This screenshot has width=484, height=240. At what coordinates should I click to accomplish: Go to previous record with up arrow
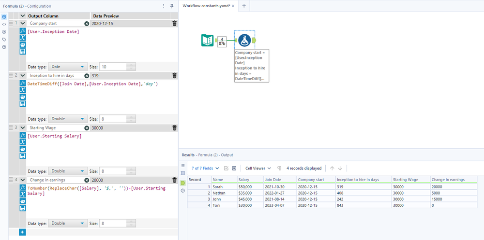coord(332,168)
